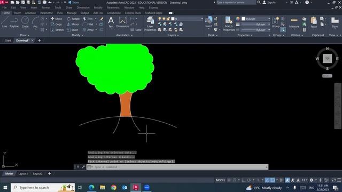Image resolution: width=342 pixels, height=192 pixels.
Task: Open the Format menu
Action: 46,7
